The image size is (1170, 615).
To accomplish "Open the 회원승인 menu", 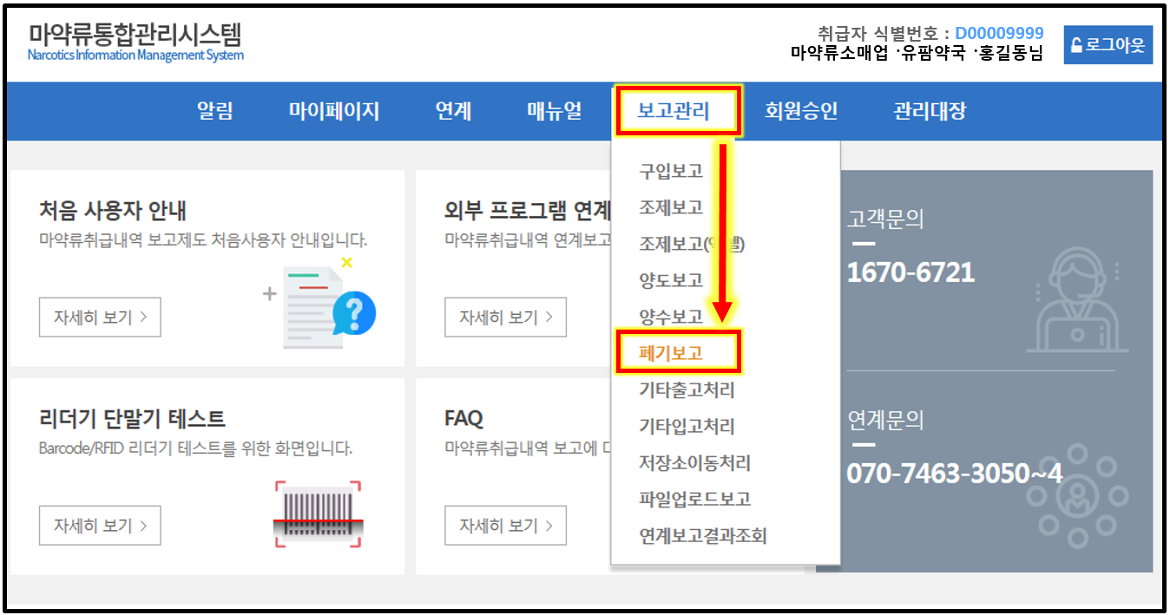I will click(x=801, y=111).
